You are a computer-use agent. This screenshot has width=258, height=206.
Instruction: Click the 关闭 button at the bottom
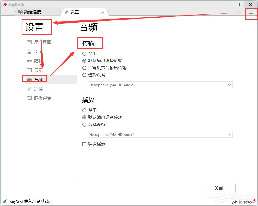pyautogui.click(x=219, y=188)
